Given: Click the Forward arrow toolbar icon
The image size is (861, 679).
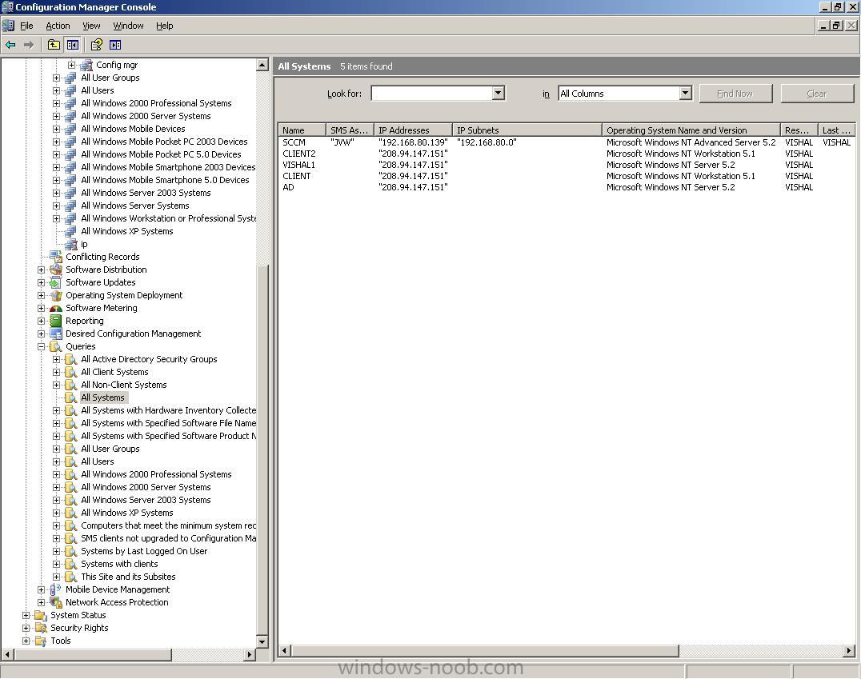Looking at the screenshot, I should click(x=29, y=45).
